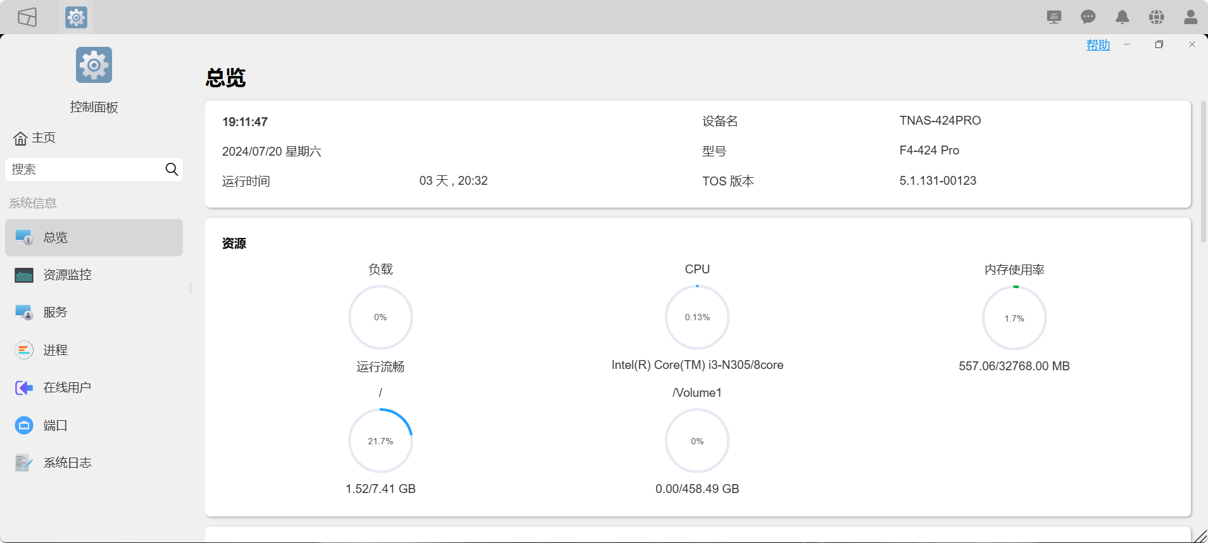Click the 负载 0% load gauge
The image size is (1208, 543).
coord(381,317)
